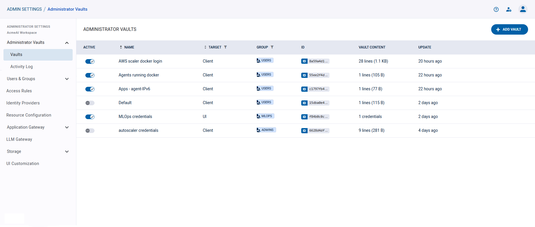Sort by Name column arrows
The height and width of the screenshot is (227, 535).
[x=121, y=47]
